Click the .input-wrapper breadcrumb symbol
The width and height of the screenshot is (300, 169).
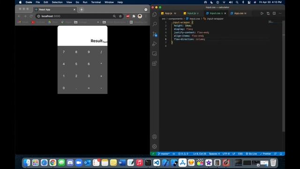pos(215,19)
